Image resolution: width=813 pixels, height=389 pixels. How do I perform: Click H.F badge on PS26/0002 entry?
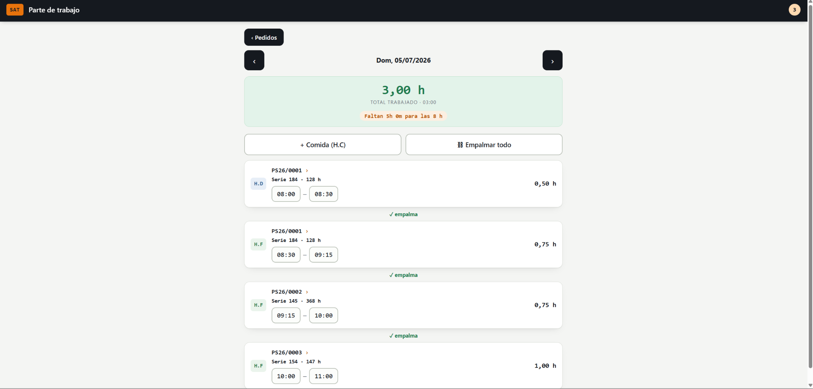[258, 305]
